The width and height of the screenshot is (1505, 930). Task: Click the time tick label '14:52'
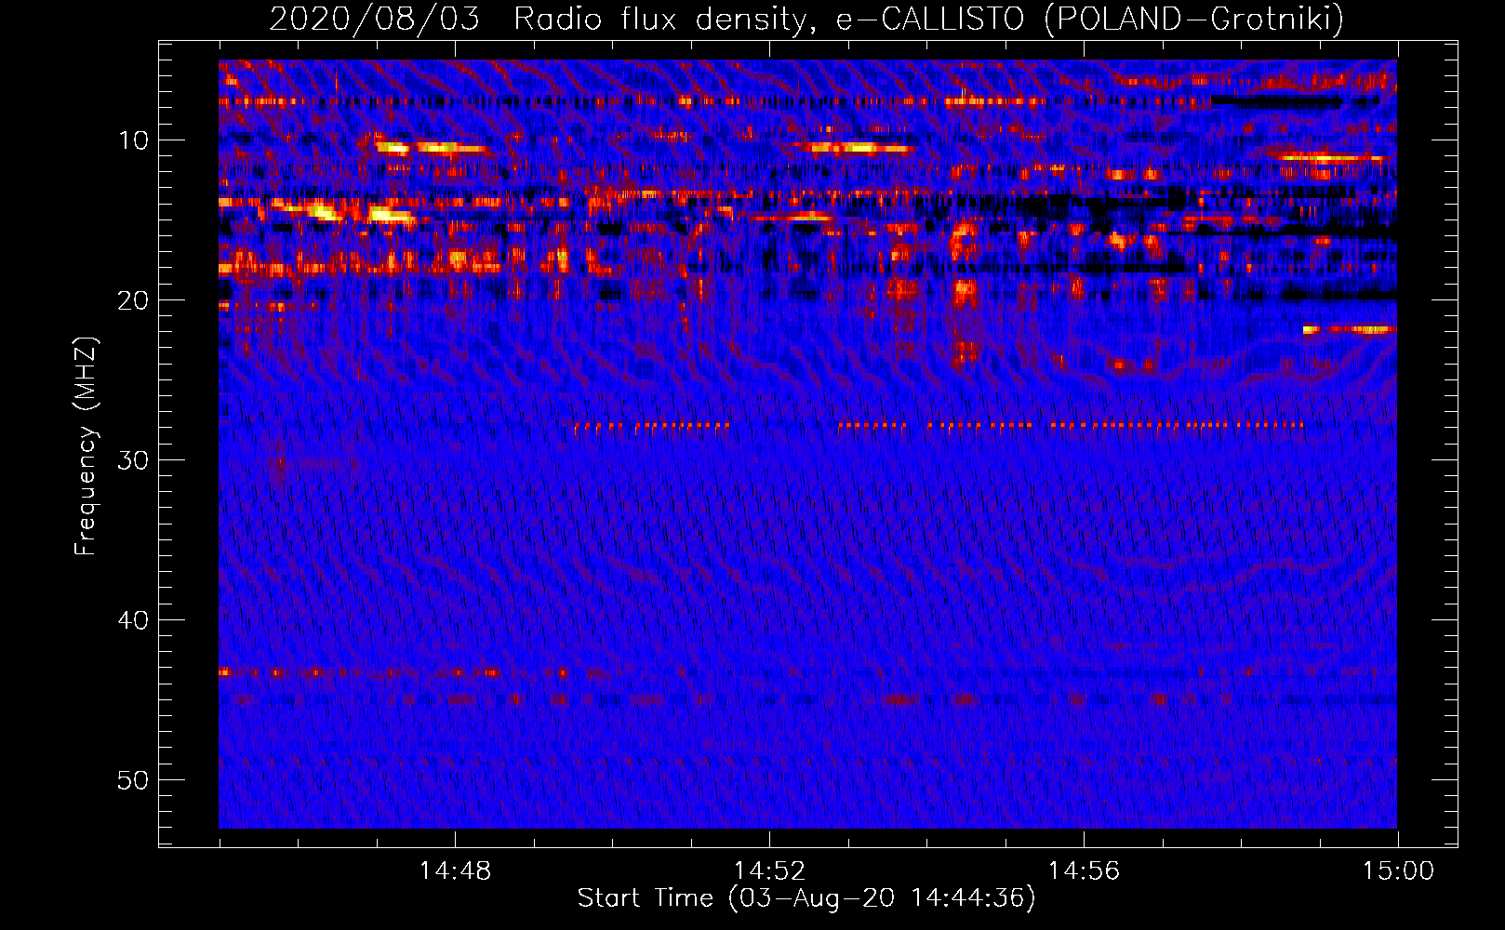click(x=769, y=871)
